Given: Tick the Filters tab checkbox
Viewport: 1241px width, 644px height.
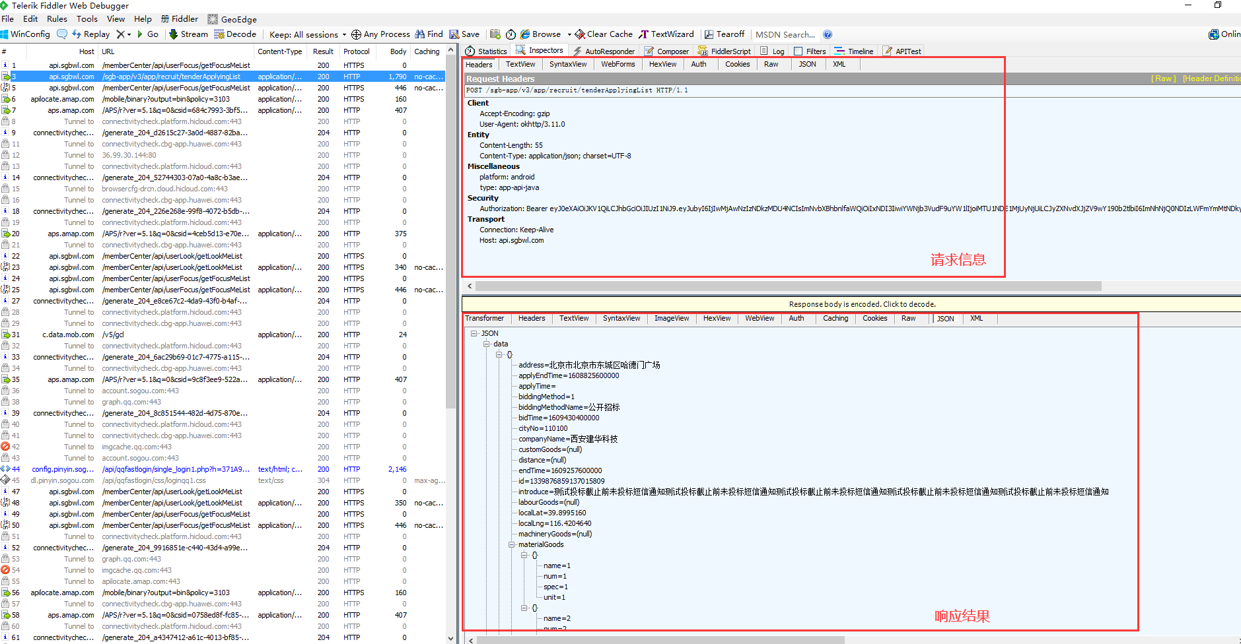Looking at the screenshot, I should tap(798, 51).
